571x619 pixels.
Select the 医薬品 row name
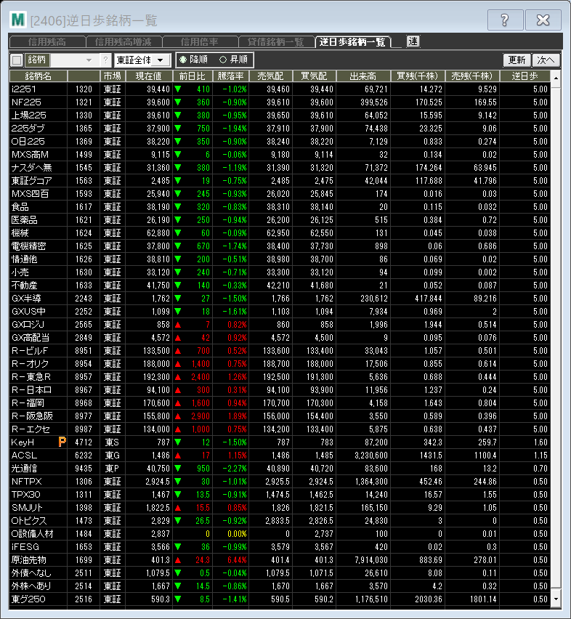(24, 220)
